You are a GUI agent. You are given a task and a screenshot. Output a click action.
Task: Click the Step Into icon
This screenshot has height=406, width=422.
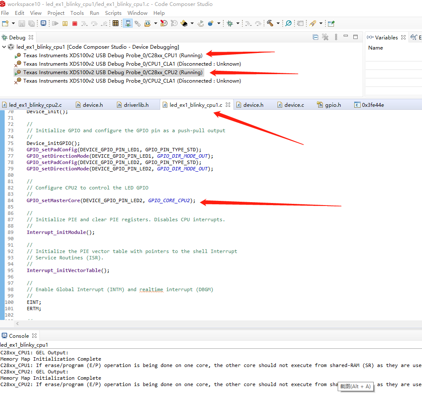[x=84, y=24]
